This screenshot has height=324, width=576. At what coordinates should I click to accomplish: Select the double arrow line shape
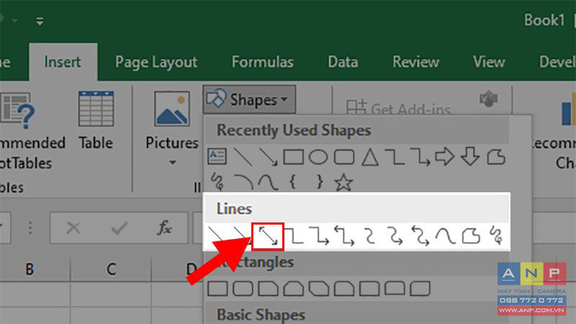[268, 236]
